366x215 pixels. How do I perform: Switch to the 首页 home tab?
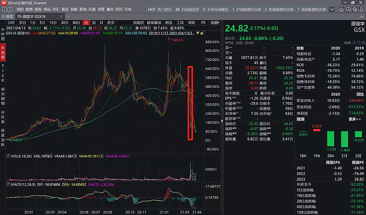7,16
